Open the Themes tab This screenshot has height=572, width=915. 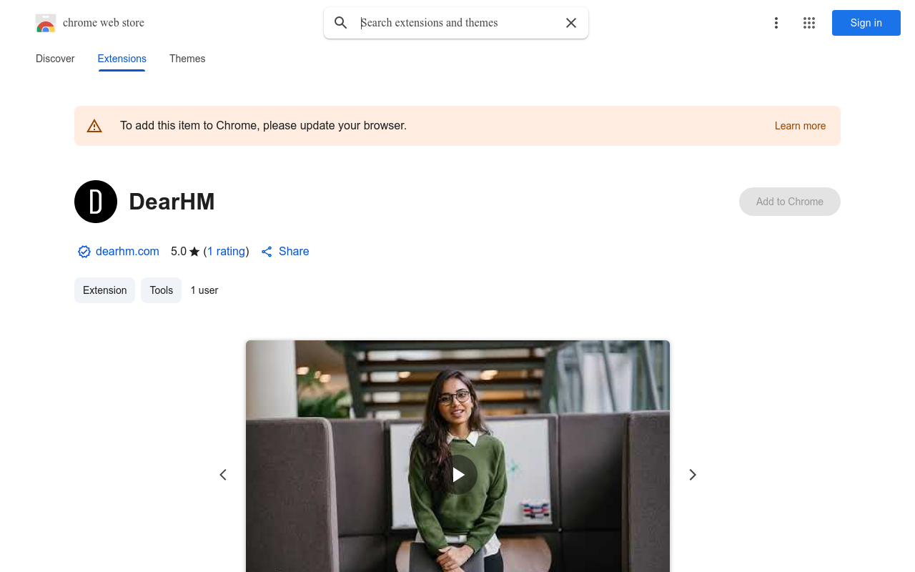pos(187,59)
